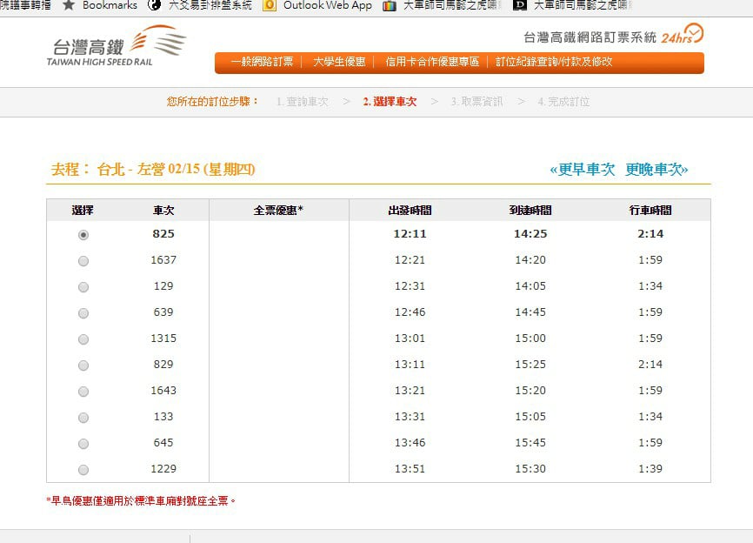Image resolution: width=753 pixels, height=543 pixels.
Task: Click the 去程 台北-左營 02/15 heading
Action: coord(153,169)
